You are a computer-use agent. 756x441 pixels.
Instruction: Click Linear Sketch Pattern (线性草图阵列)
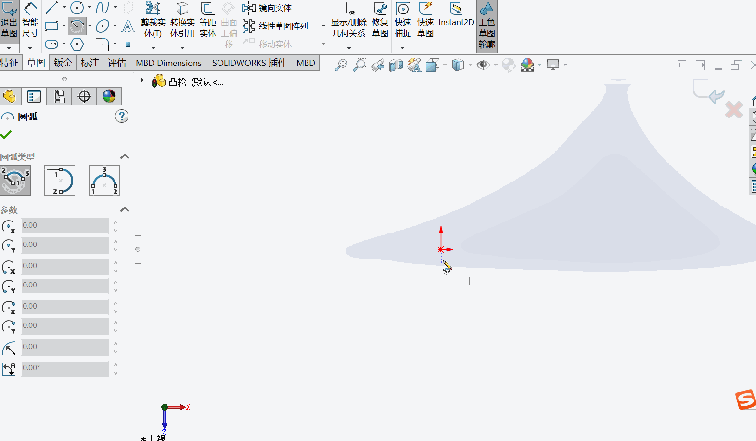275,26
